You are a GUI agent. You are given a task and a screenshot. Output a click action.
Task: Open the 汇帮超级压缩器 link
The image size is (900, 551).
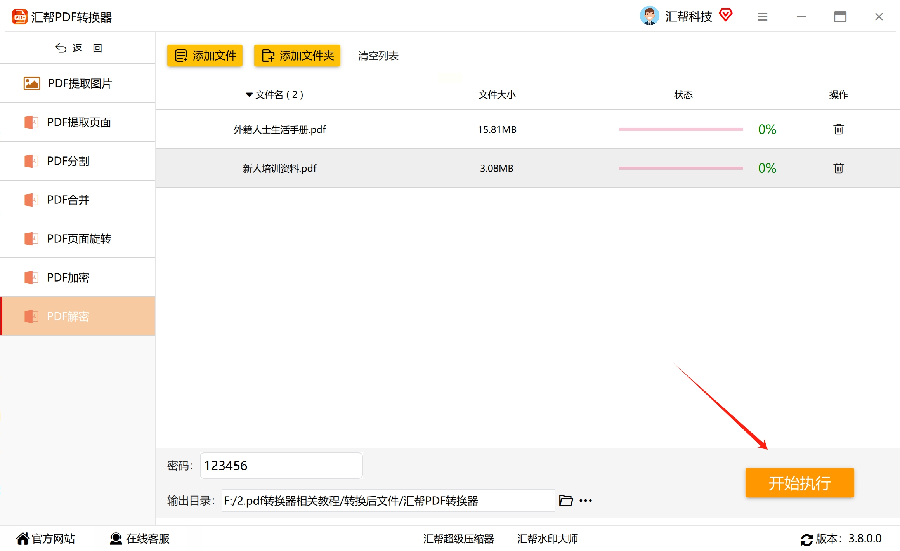coord(458,539)
